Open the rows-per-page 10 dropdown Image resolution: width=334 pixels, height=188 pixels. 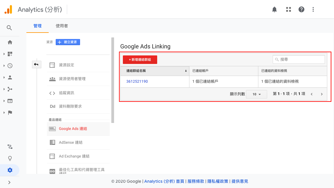pyautogui.click(x=257, y=94)
